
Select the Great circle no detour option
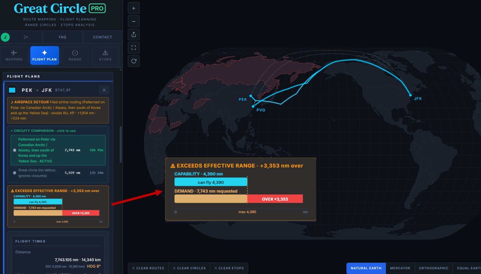tap(58, 173)
